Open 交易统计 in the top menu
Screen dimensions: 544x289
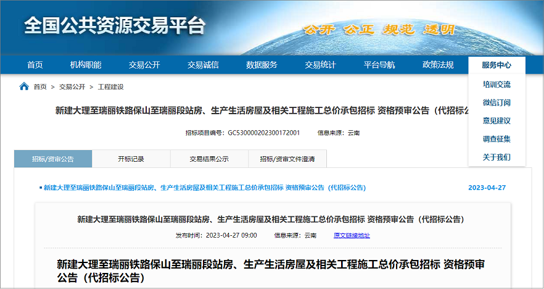(320, 65)
